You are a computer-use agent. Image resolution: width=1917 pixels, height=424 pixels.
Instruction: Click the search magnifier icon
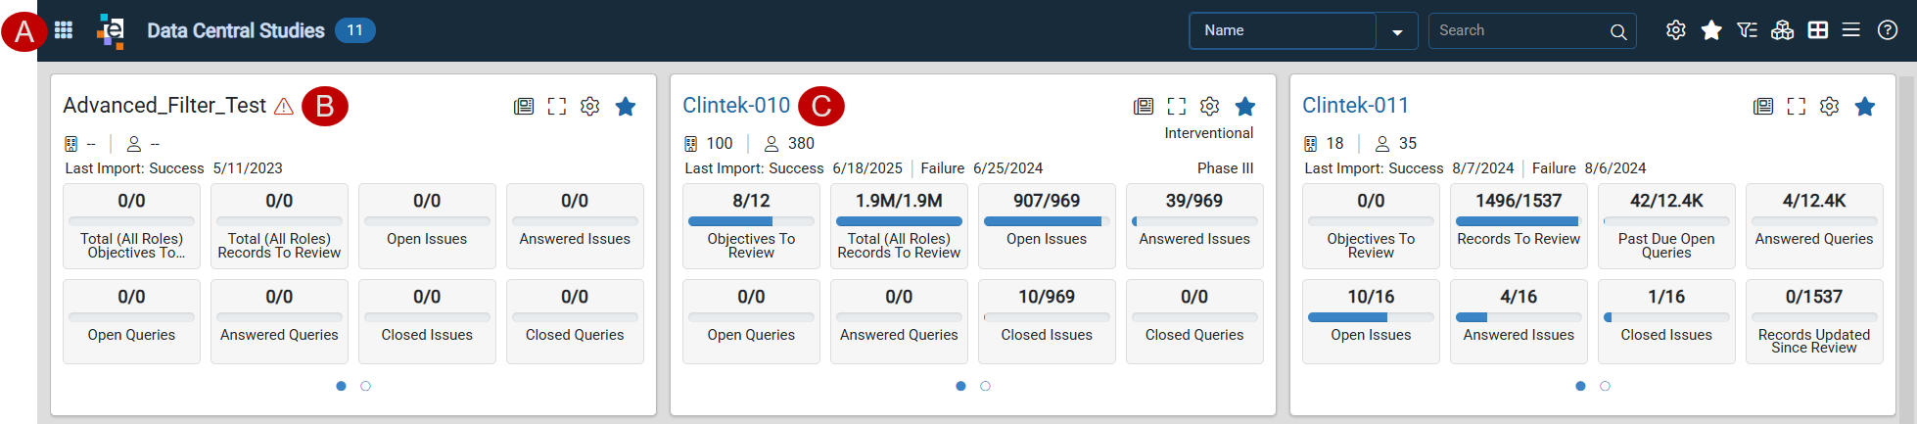point(1618,31)
